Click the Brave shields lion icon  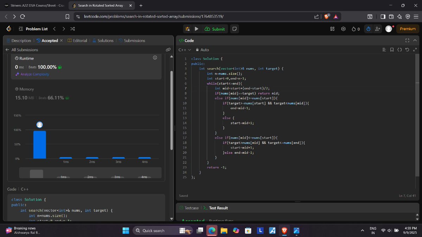tap(327, 17)
